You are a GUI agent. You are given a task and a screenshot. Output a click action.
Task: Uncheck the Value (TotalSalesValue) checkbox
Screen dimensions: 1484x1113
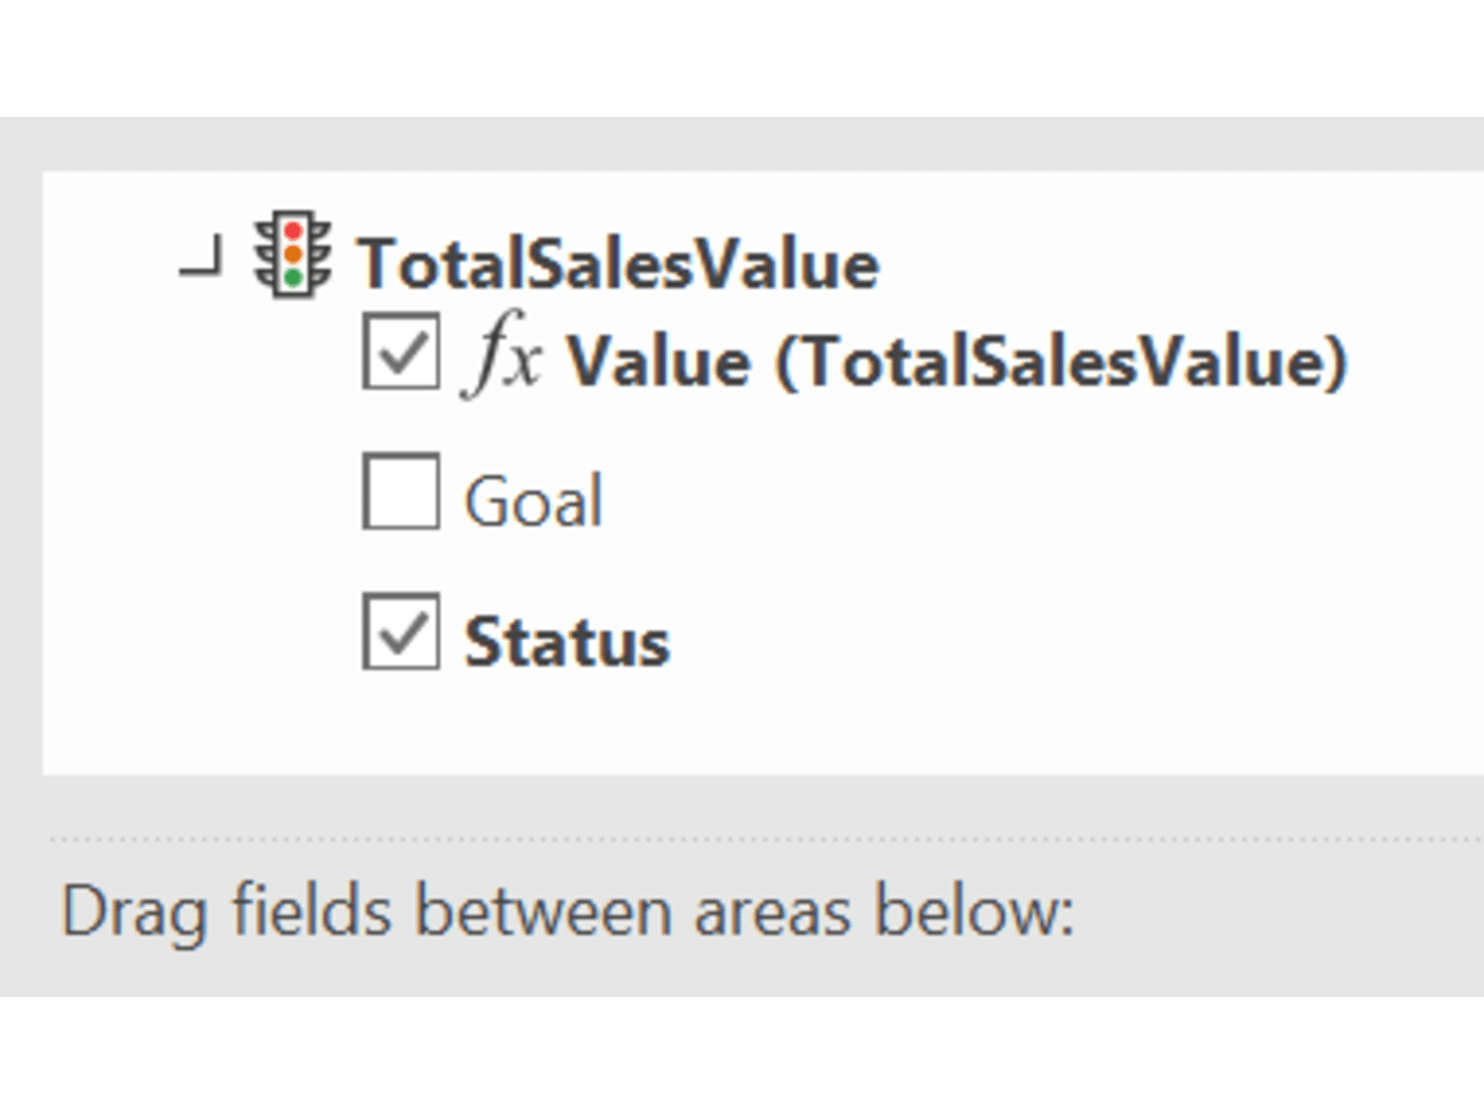pyautogui.click(x=401, y=352)
